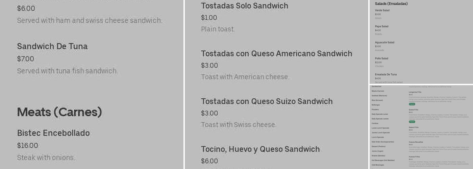473x169 pixels.
Task: Click Popular badge under Longaniza Frita
Action: tap(412, 104)
